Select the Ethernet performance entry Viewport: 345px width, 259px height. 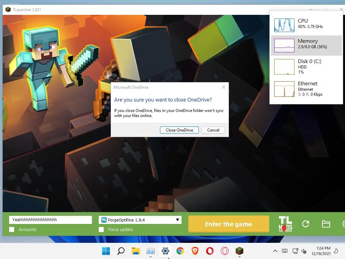tap(306, 89)
